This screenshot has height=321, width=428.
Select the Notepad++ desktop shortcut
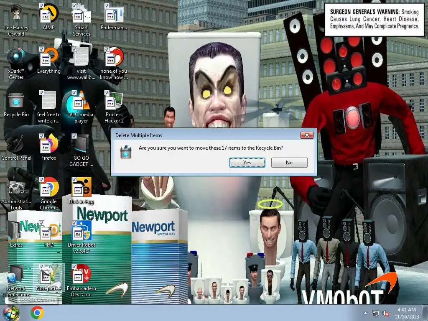pos(48,278)
